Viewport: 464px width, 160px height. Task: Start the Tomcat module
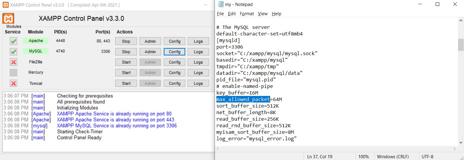tap(126, 83)
